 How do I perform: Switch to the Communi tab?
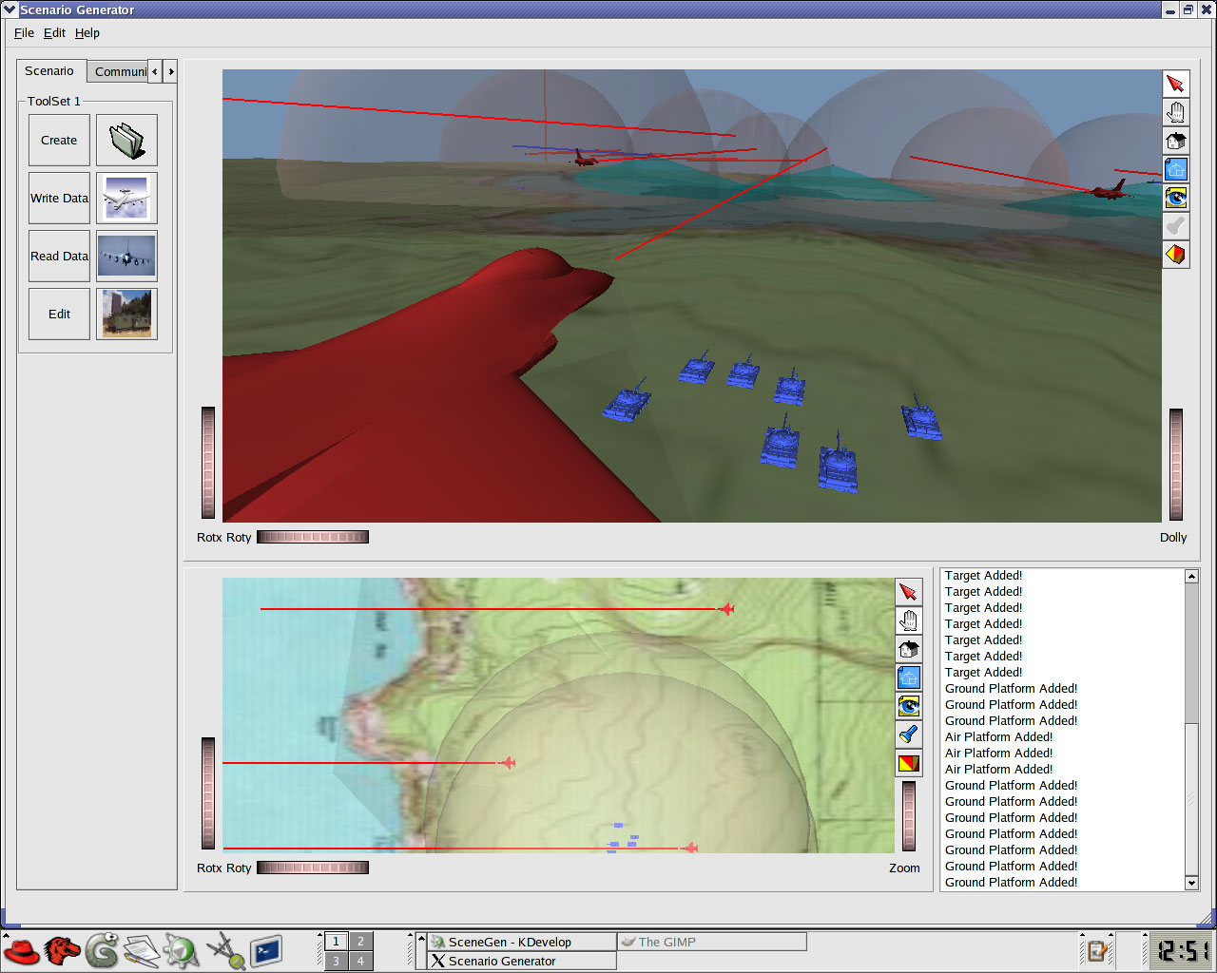pos(120,71)
